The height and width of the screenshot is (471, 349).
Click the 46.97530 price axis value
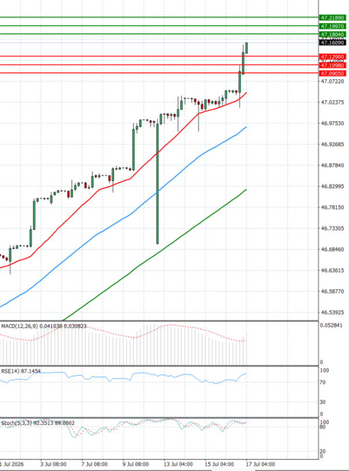pyautogui.click(x=333, y=123)
